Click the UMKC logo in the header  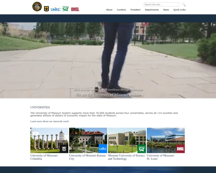pyautogui.click(x=56, y=9)
